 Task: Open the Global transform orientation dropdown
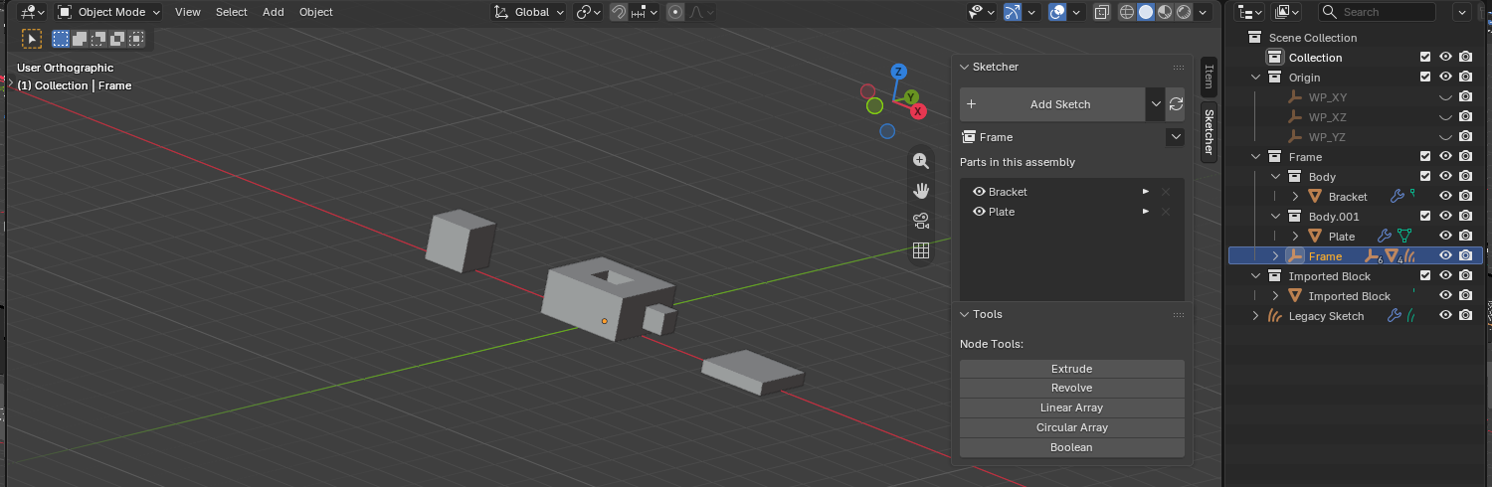point(530,12)
